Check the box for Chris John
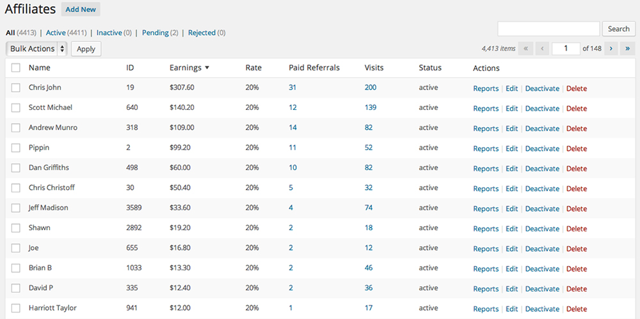The height and width of the screenshot is (319, 640). click(16, 88)
